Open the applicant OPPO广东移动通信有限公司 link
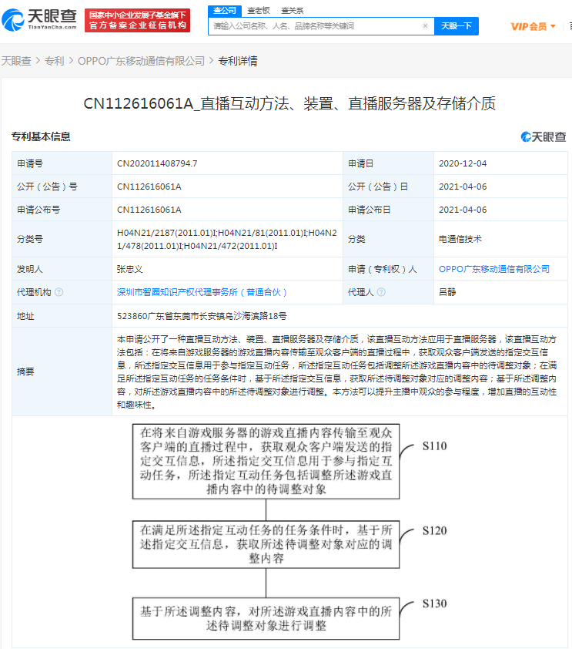Image resolution: width=572 pixels, height=649 pixels. (x=494, y=269)
